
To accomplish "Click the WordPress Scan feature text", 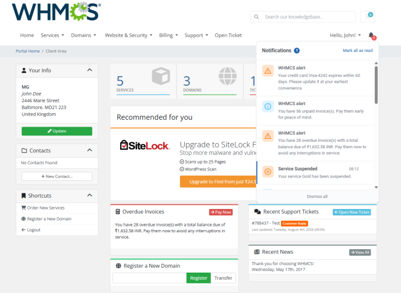I will 200,169.
